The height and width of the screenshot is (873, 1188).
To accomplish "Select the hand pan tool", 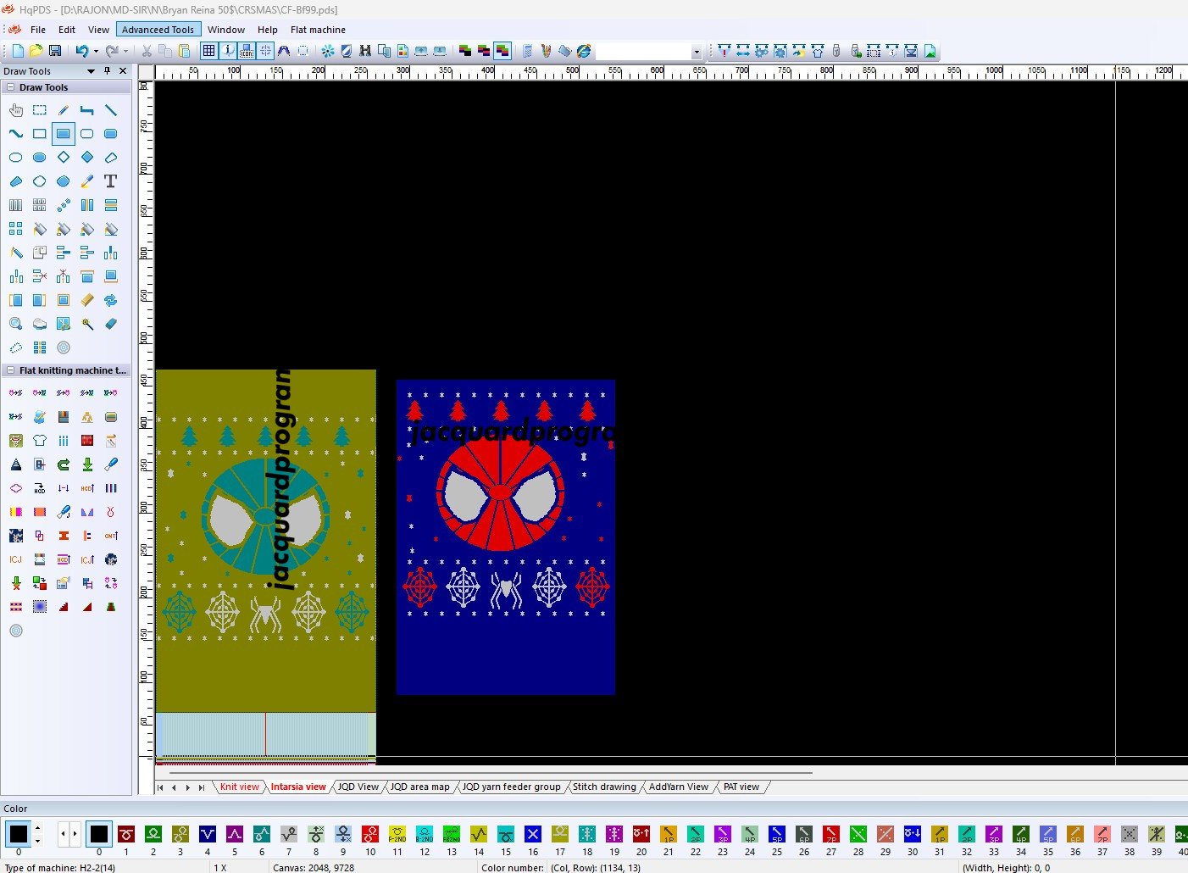I will pyautogui.click(x=15, y=110).
